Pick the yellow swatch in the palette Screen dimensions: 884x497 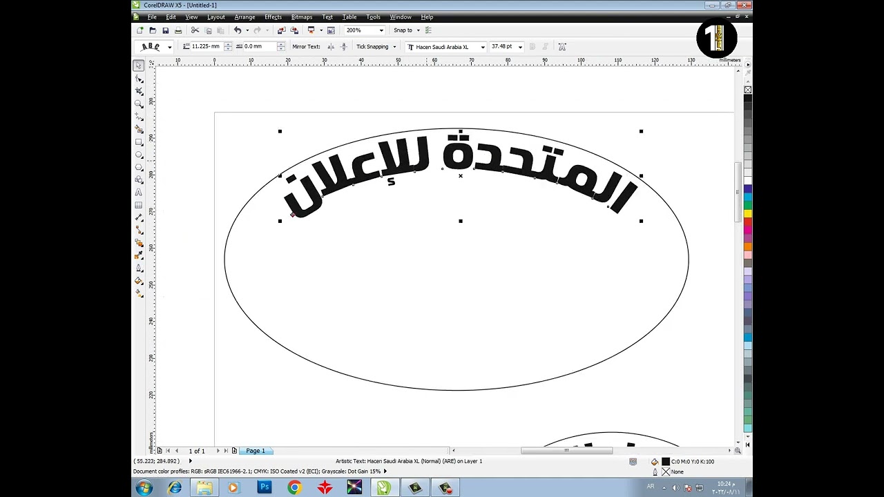point(748,213)
